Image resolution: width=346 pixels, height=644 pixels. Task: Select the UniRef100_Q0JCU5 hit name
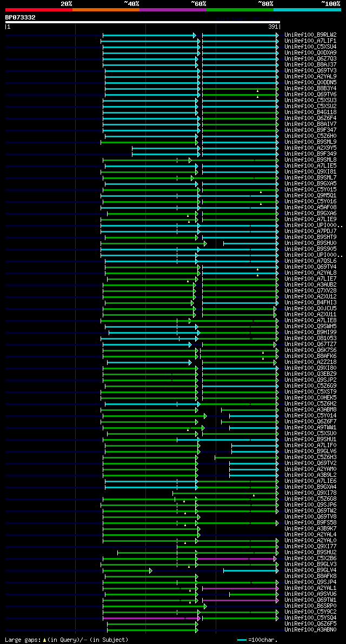[x=310, y=309]
